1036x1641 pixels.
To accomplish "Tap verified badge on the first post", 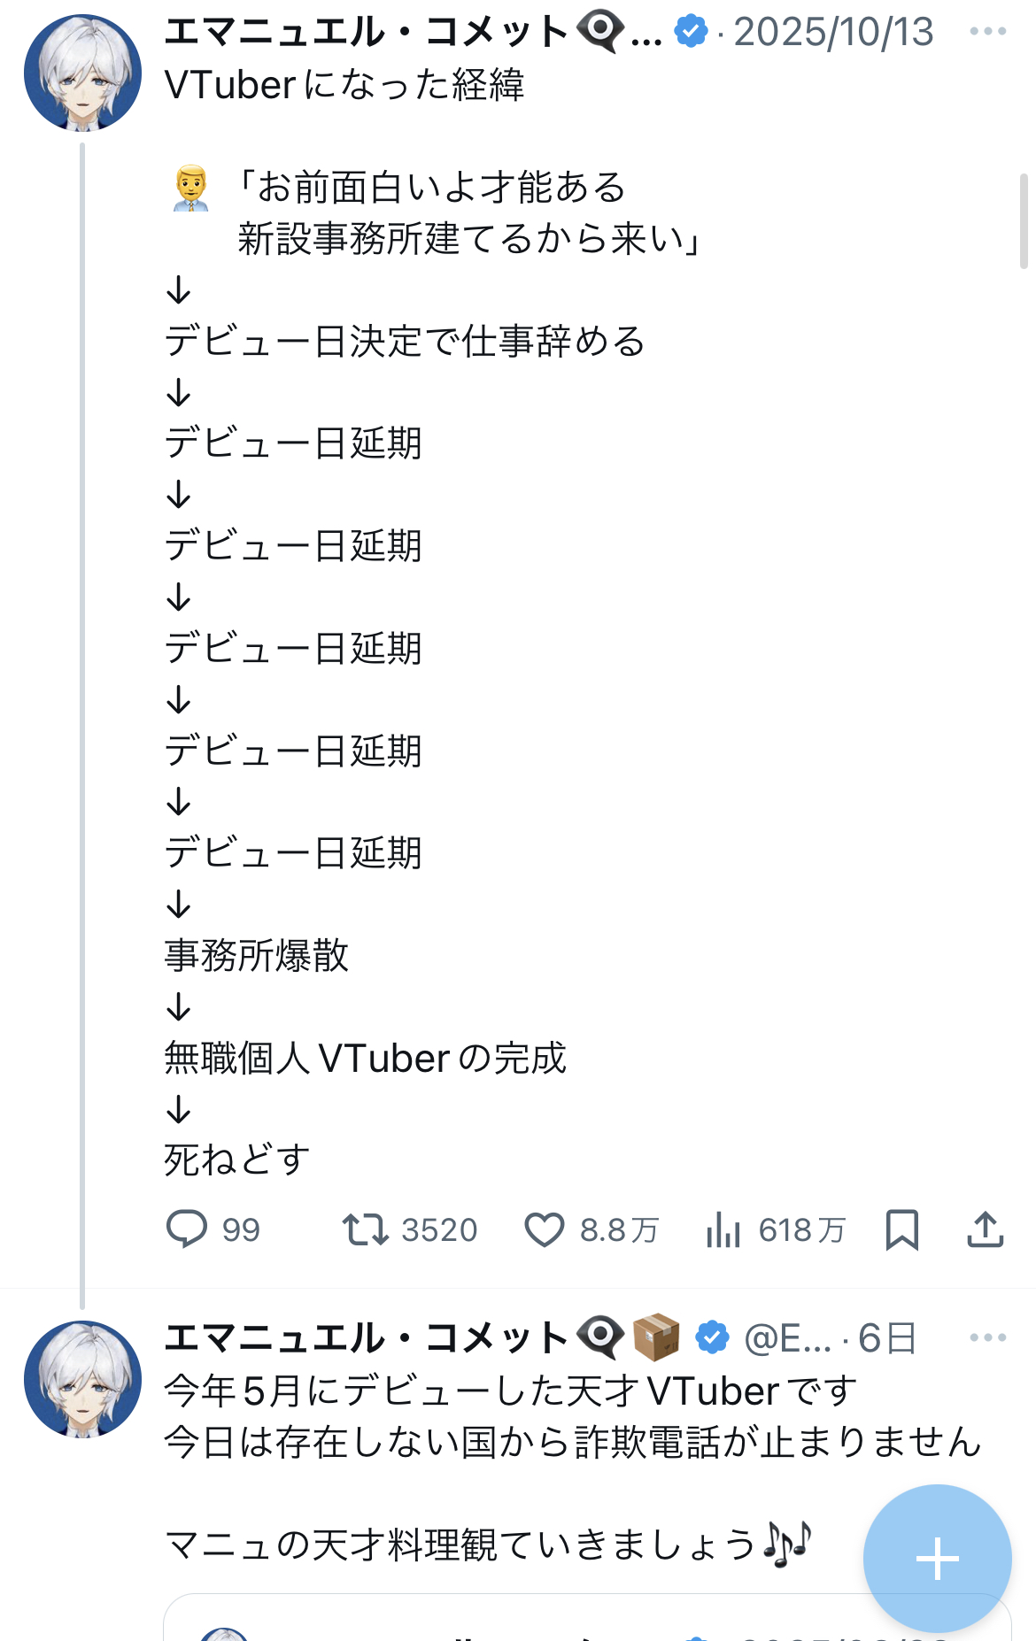I will click(691, 32).
